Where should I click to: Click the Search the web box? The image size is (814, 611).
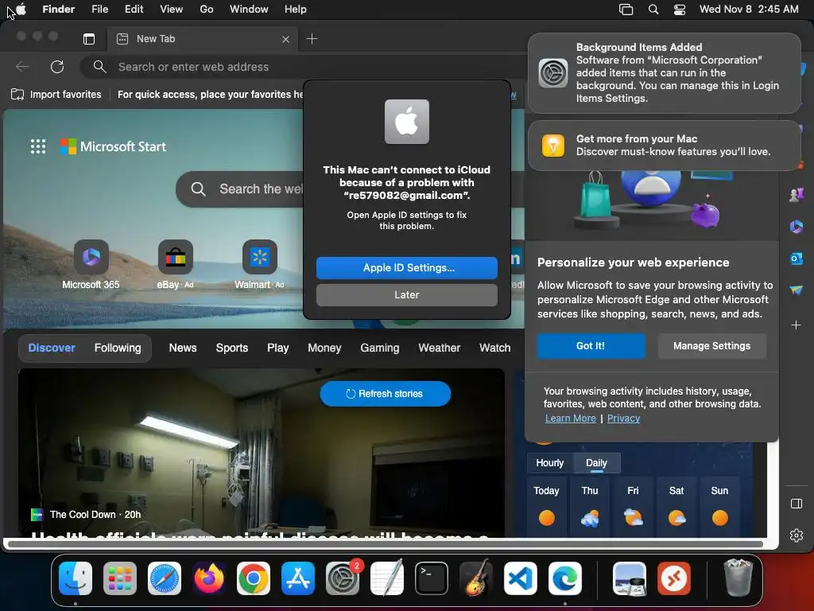[x=240, y=189]
